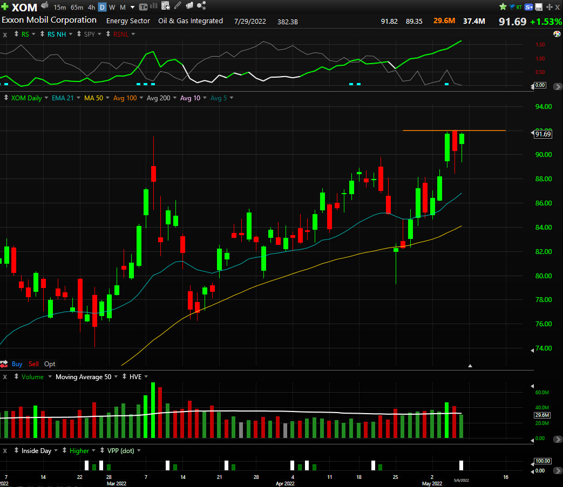This screenshot has width=563, height=487.
Task: Click the blue flag icon
Action: pos(512,7)
